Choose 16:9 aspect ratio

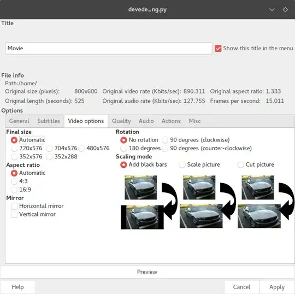[x=14, y=190]
